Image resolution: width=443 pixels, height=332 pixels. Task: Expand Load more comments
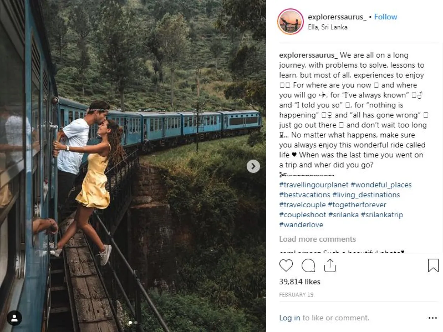(317, 239)
